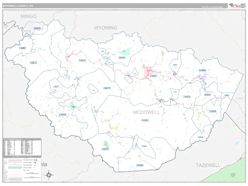Click the green shaded city area above 24828
The width and height of the screenshot is (248, 186).
(x=127, y=51)
